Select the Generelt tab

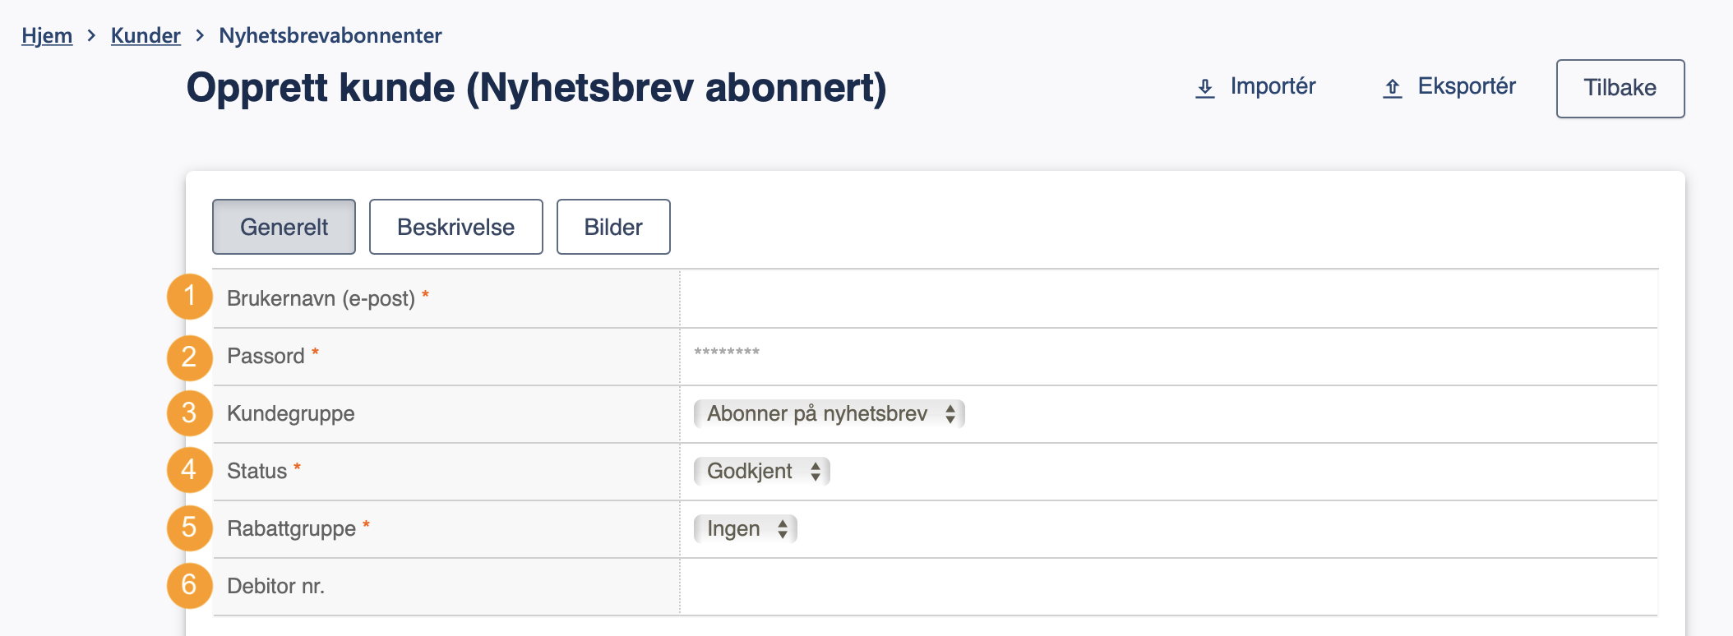click(x=284, y=227)
